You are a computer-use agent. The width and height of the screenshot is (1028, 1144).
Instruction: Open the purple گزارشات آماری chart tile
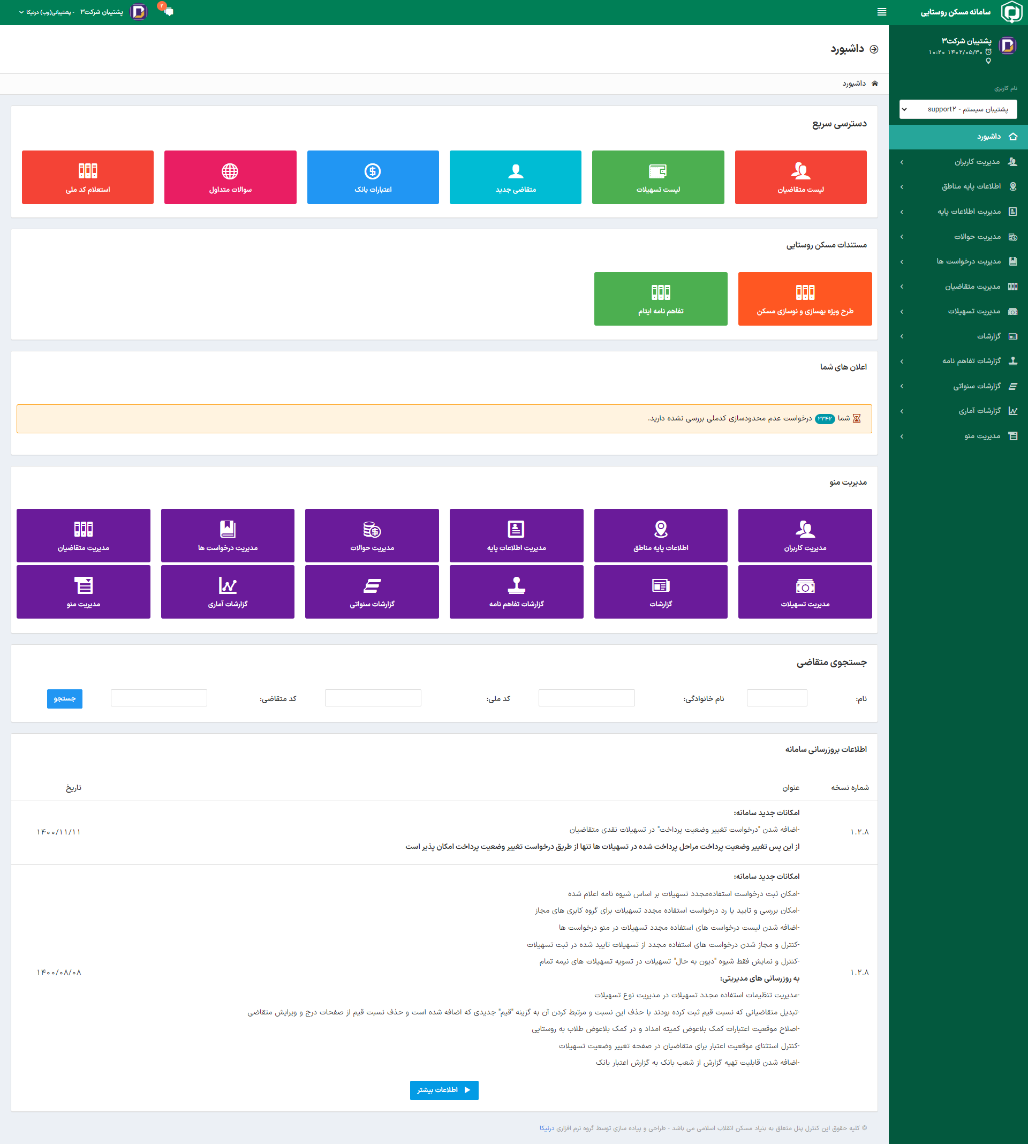point(228,591)
